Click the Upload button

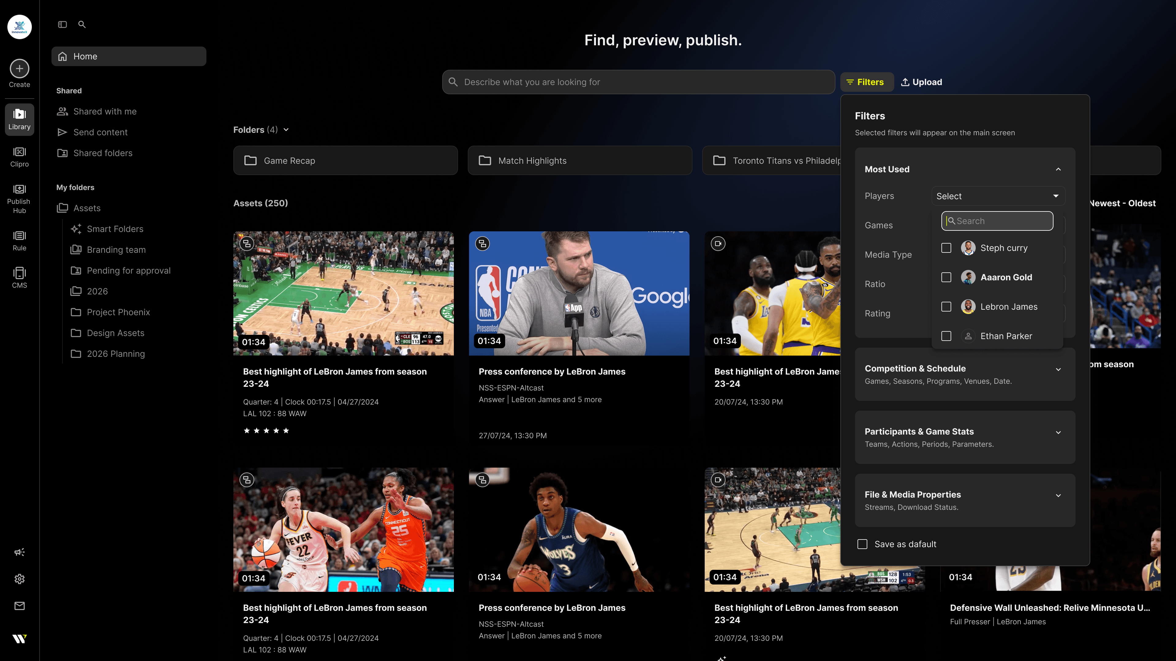click(x=921, y=82)
